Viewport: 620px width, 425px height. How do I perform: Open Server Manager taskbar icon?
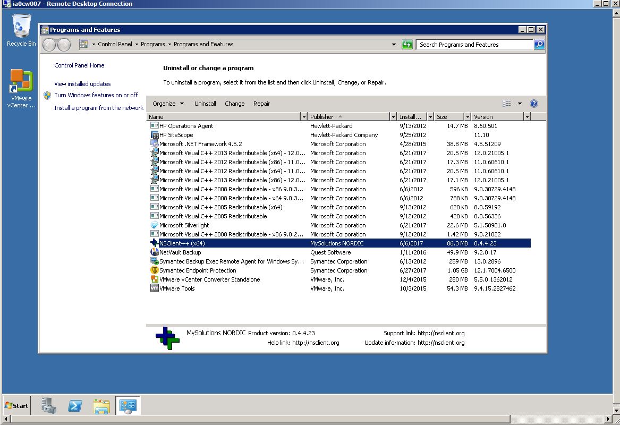pos(49,406)
